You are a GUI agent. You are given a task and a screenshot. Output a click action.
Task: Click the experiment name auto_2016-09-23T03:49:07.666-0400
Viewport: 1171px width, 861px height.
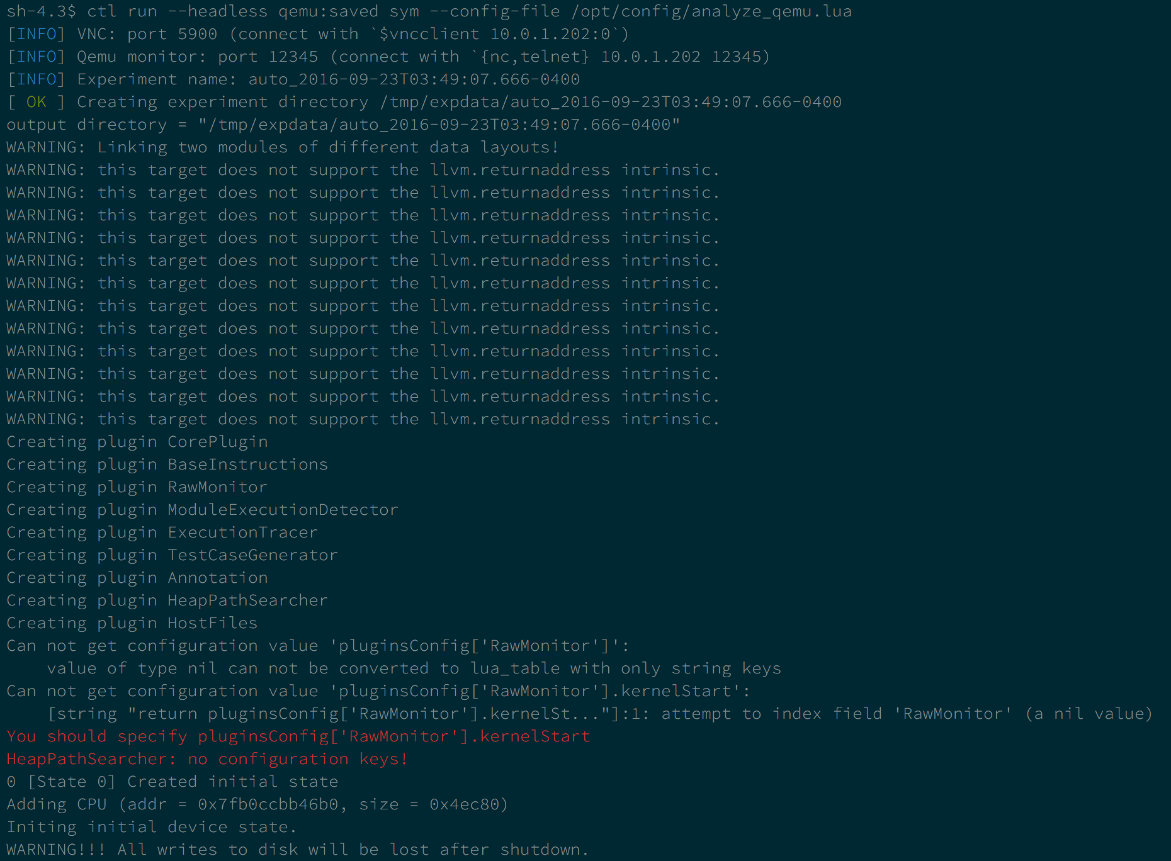[x=414, y=80]
